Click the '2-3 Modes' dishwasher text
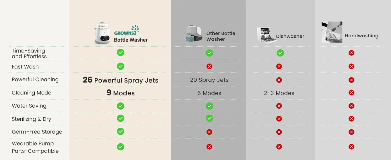The height and width of the screenshot is (160, 391). click(279, 93)
